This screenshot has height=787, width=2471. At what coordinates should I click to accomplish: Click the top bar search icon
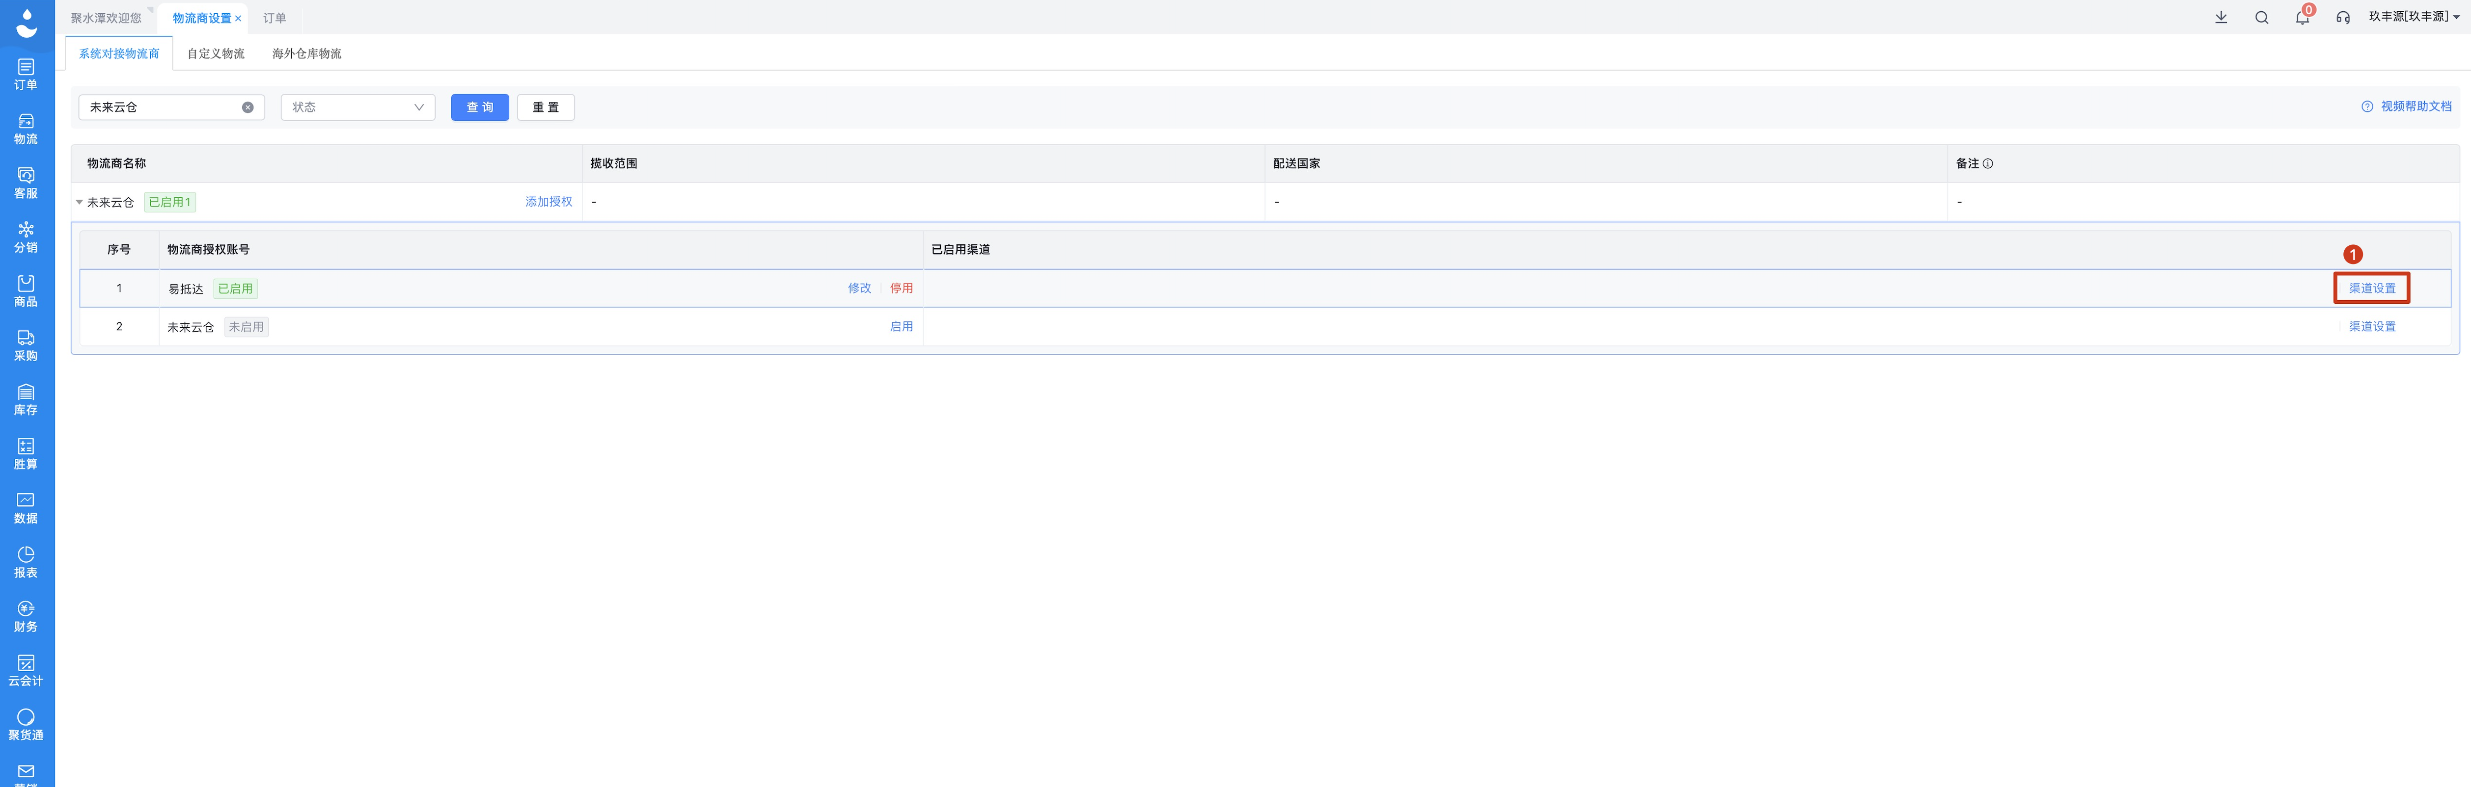coord(2262,17)
